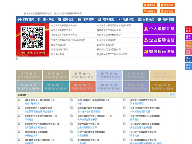Click the big 企业招聘注册 button

[159, 40]
